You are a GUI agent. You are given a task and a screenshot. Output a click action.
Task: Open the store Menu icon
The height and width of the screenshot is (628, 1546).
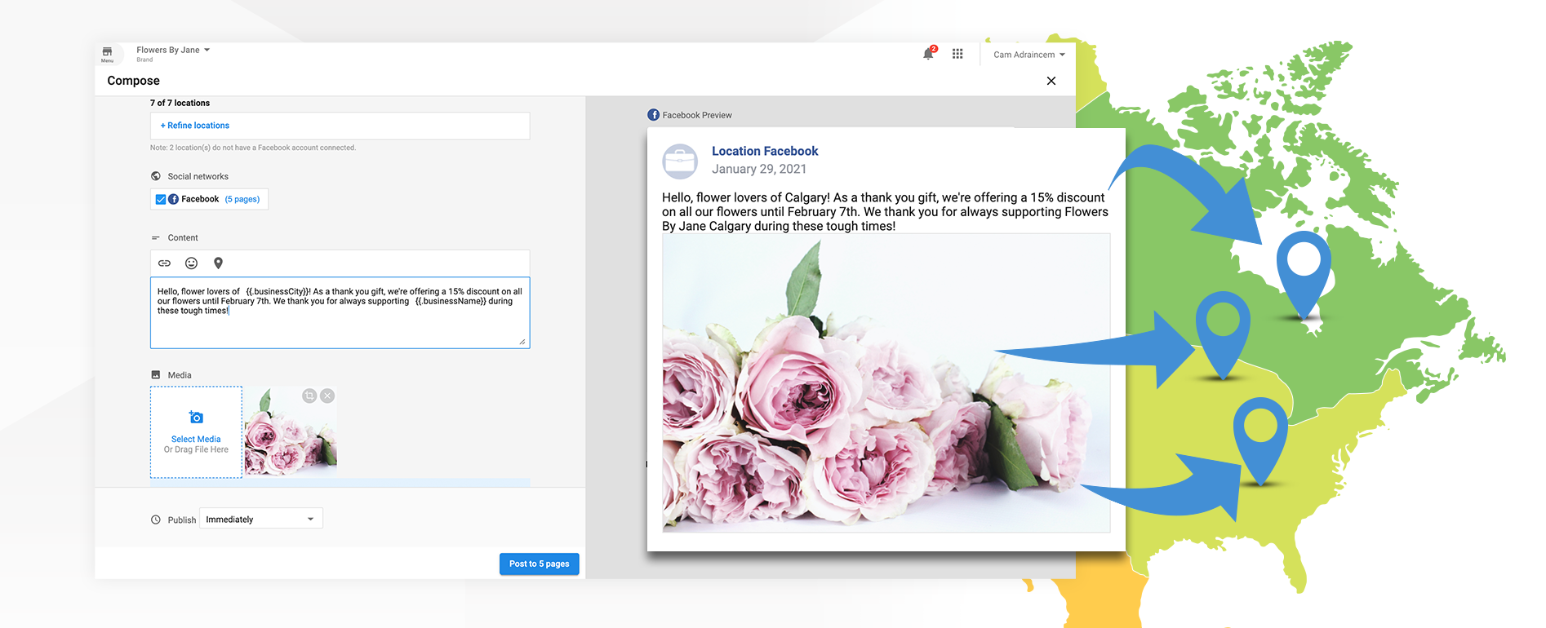(x=107, y=54)
